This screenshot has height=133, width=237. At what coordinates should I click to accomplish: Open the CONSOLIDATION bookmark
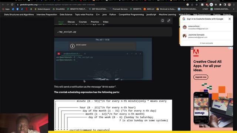[220, 9]
